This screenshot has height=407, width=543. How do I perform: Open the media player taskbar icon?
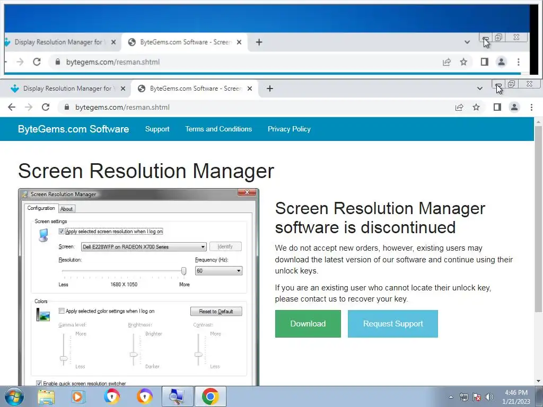(x=78, y=397)
